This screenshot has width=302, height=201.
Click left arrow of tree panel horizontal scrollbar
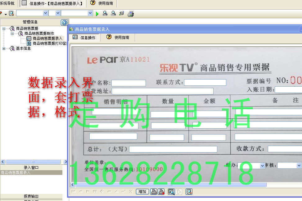point(3,162)
